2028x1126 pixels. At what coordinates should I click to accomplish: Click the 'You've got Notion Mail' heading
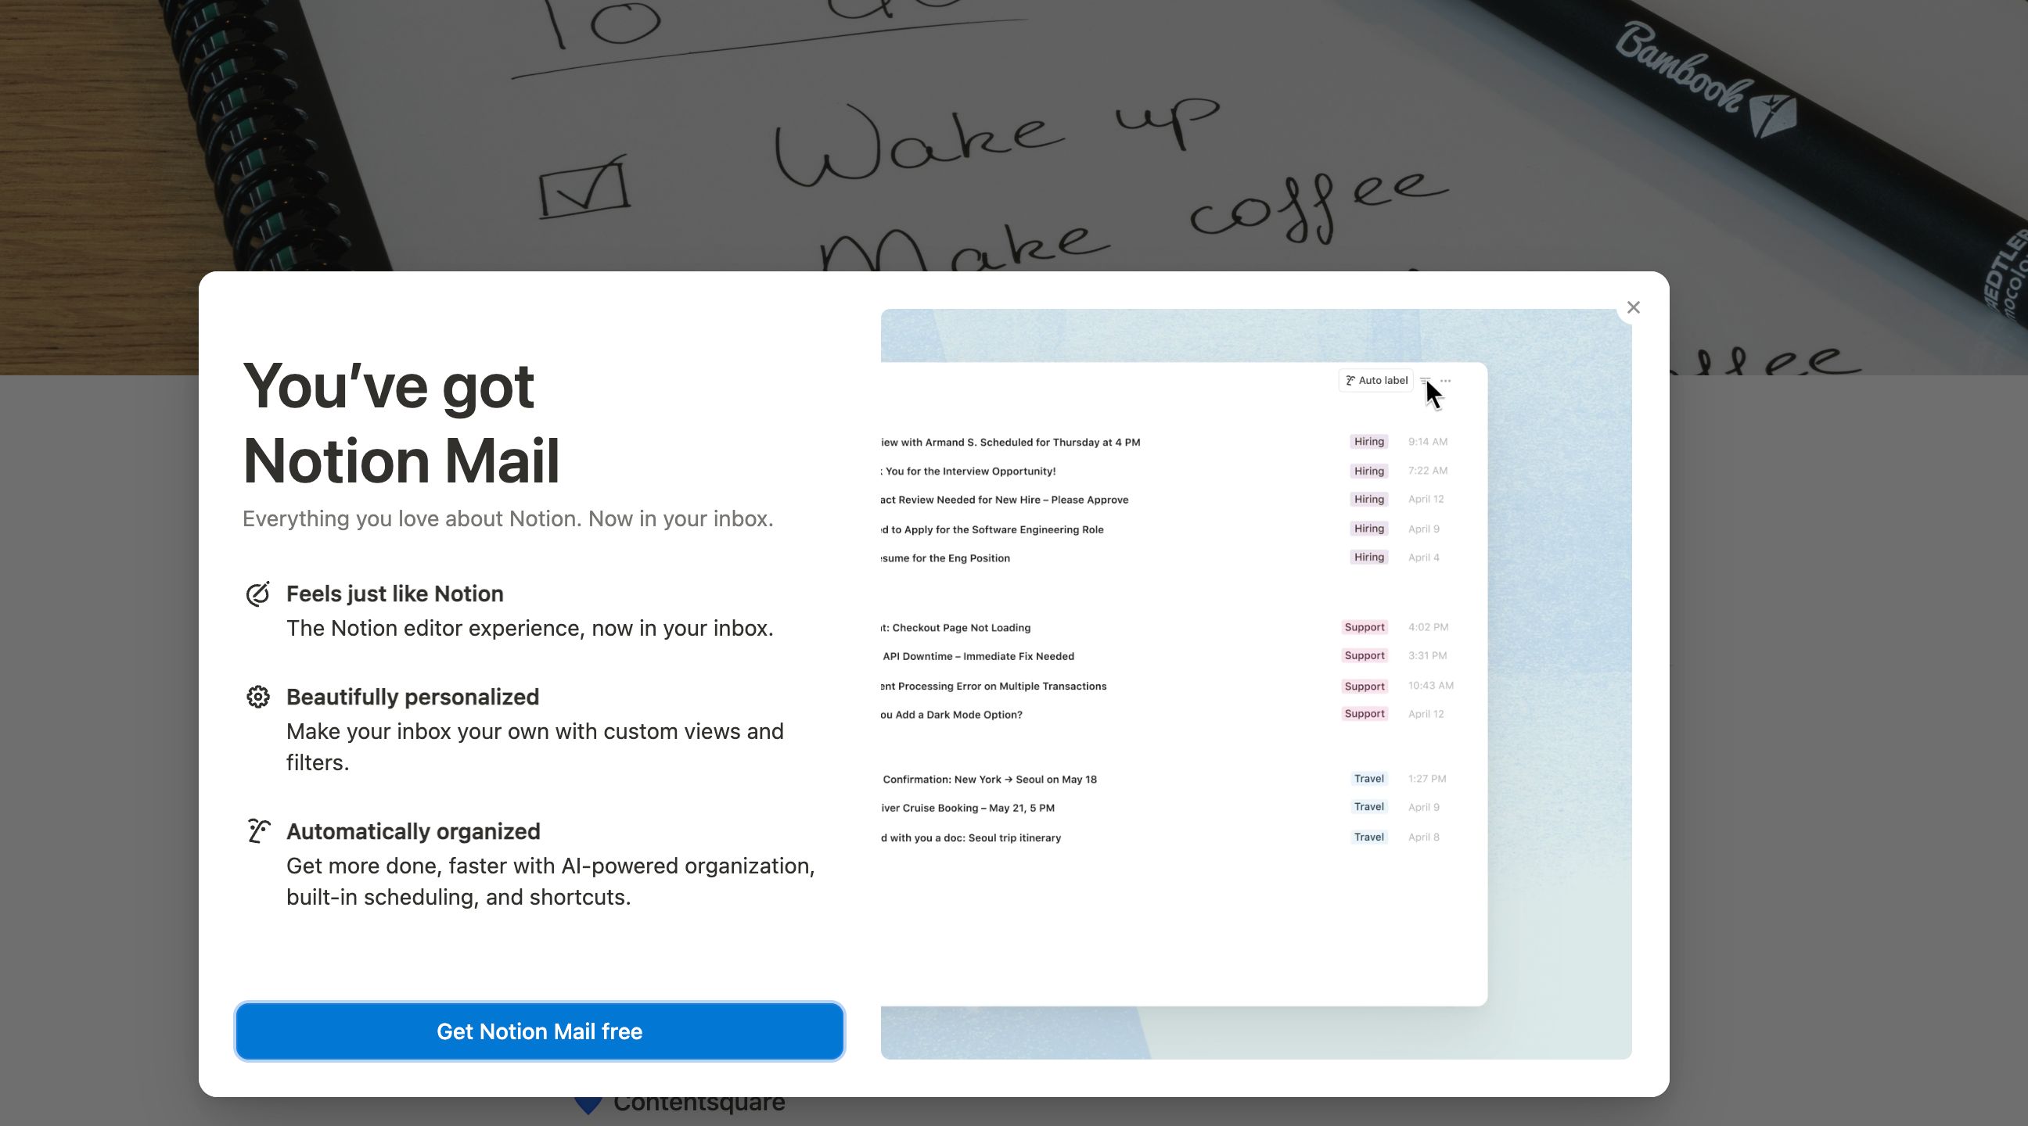[x=401, y=422]
